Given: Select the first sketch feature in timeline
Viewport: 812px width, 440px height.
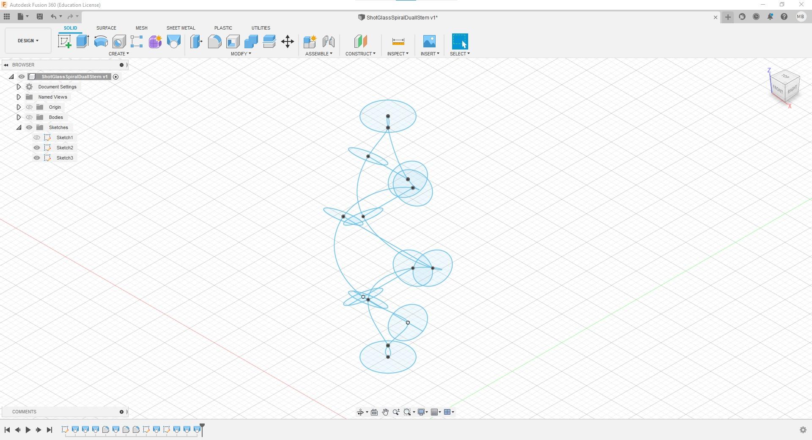Looking at the screenshot, I should point(65,430).
